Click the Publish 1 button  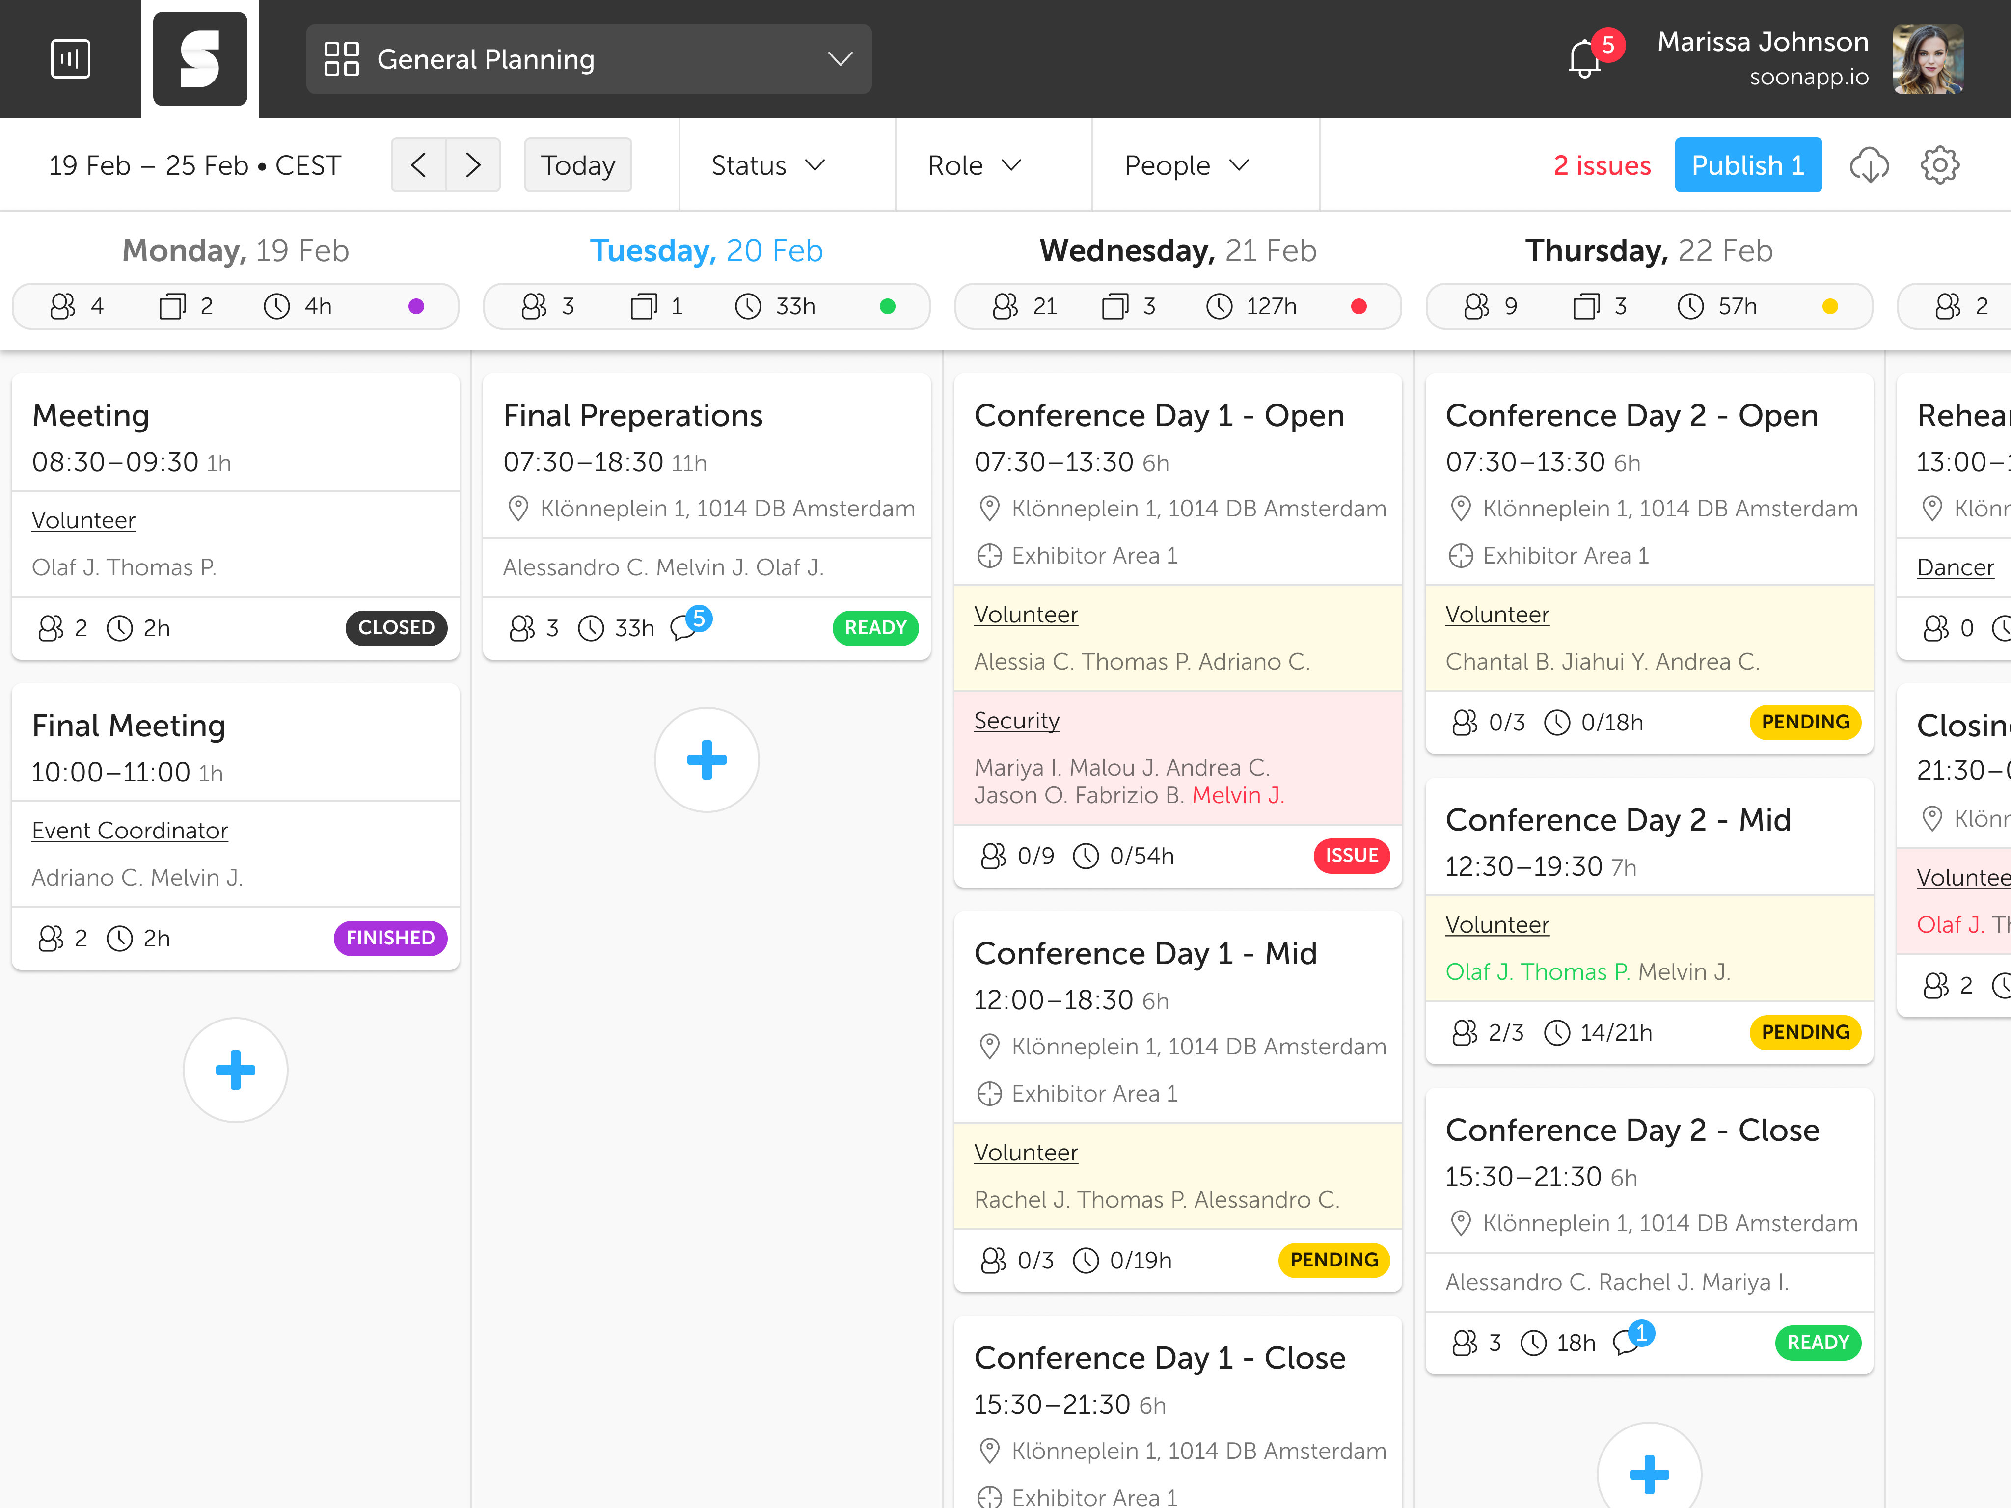pyautogui.click(x=1747, y=165)
